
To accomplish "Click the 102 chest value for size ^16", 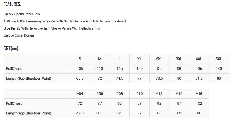I will point(199,103).
